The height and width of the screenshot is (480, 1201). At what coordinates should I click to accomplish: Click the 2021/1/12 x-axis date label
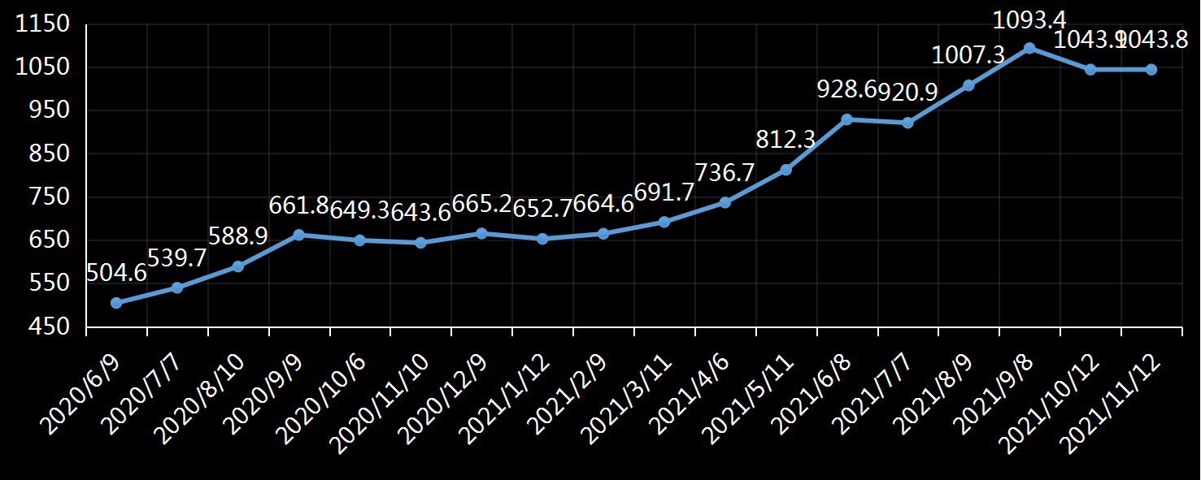pos(504,400)
